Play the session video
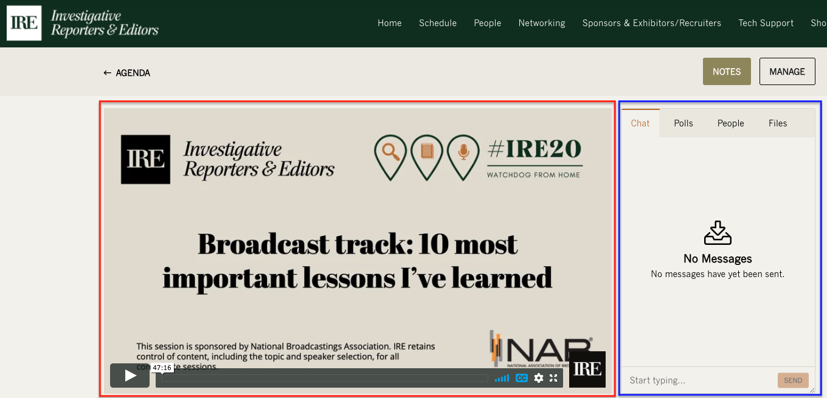The height and width of the screenshot is (398, 827). tap(130, 376)
